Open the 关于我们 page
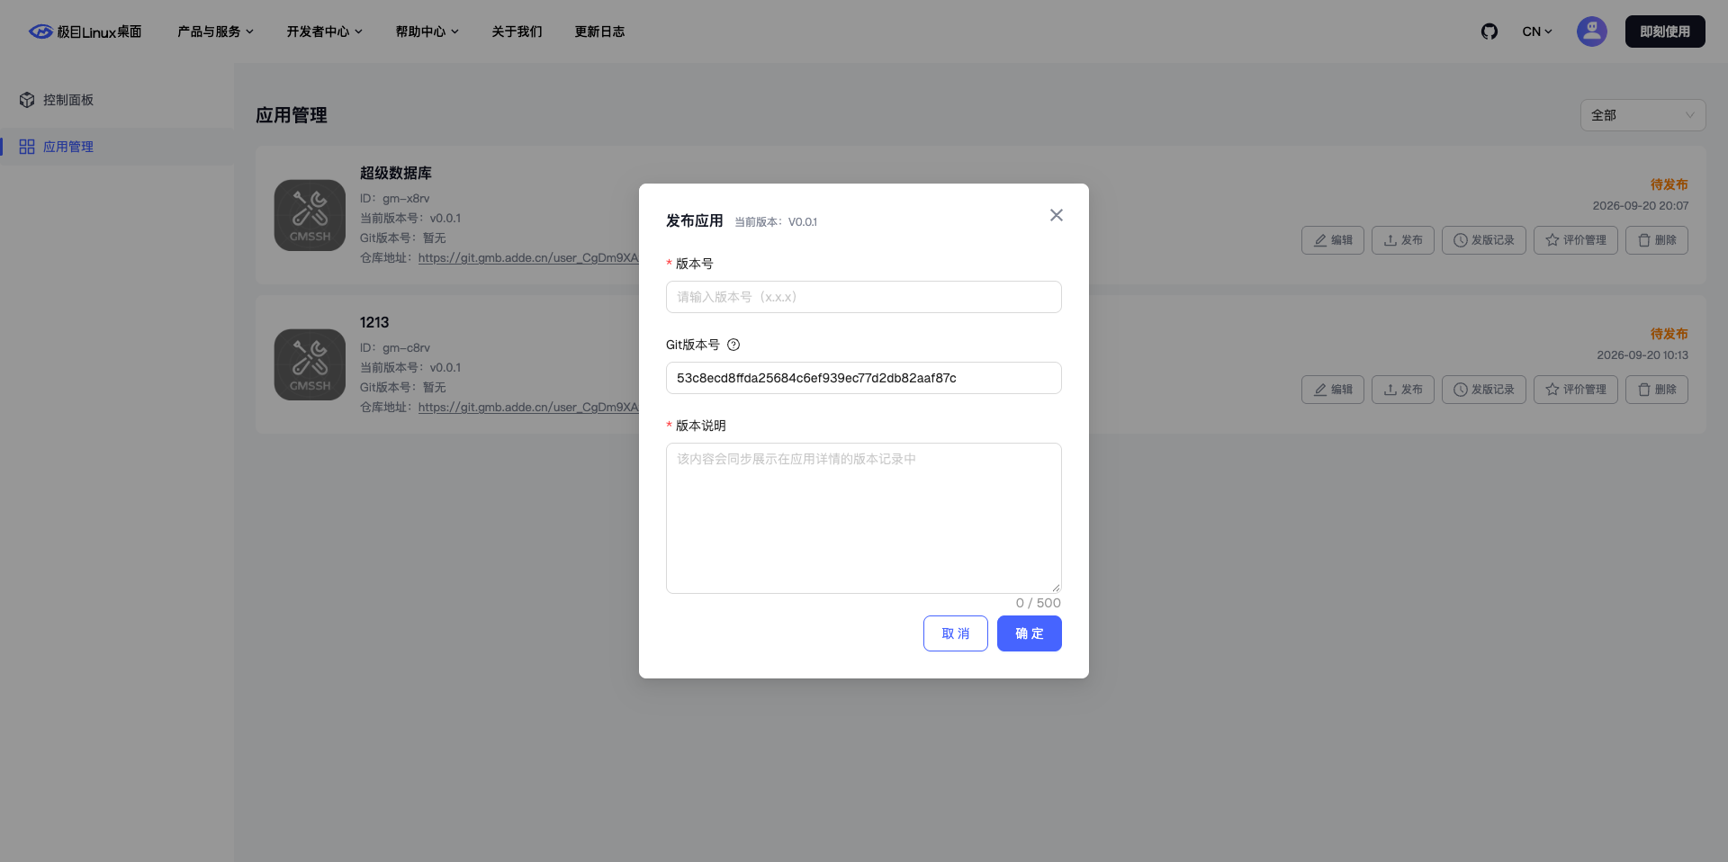This screenshot has width=1728, height=862. [x=517, y=31]
